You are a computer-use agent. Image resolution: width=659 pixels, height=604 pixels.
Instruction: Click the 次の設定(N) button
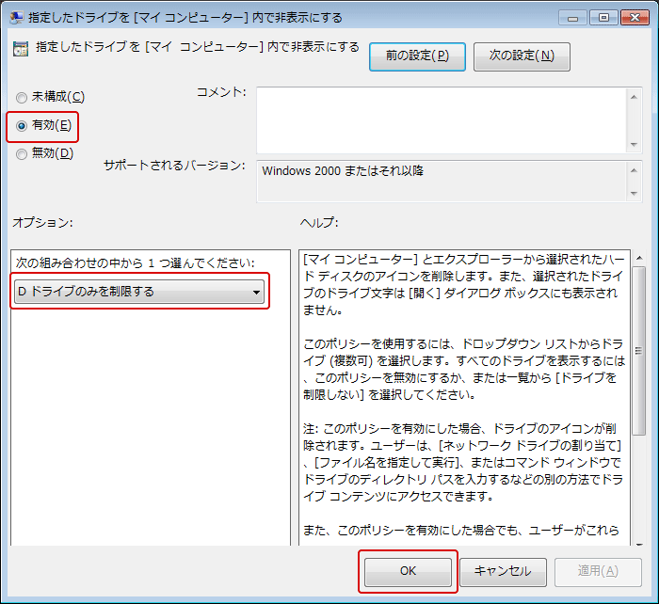(x=522, y=56)
